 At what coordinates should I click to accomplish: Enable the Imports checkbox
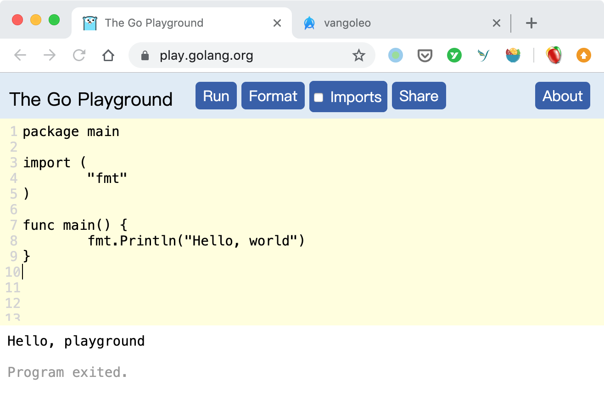click(x=319, y=97)
